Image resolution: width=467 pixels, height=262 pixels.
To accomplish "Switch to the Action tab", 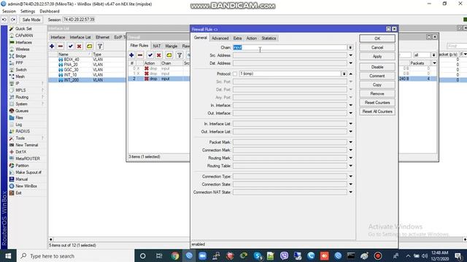I will click(x=251, y=38).
